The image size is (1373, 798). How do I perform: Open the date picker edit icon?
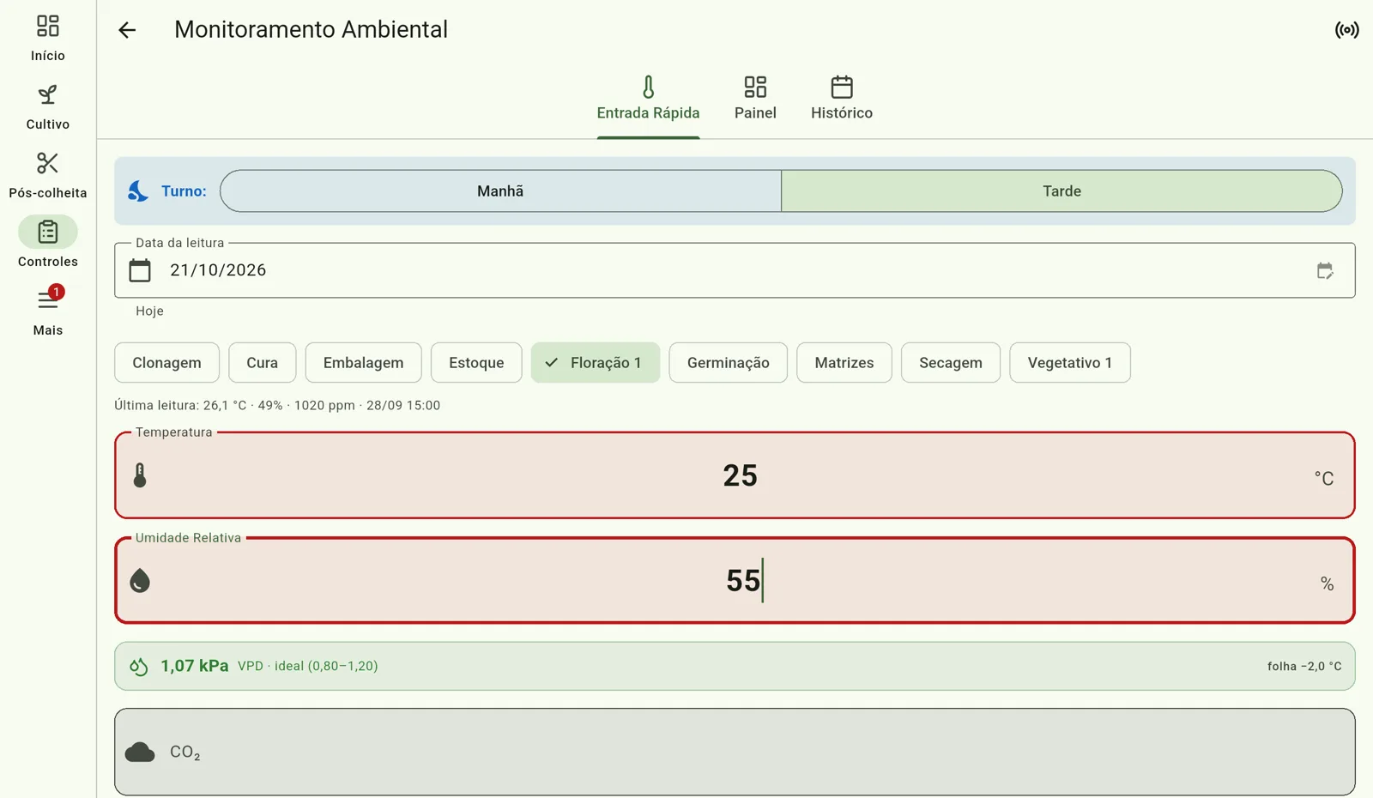pos(1325,271)
